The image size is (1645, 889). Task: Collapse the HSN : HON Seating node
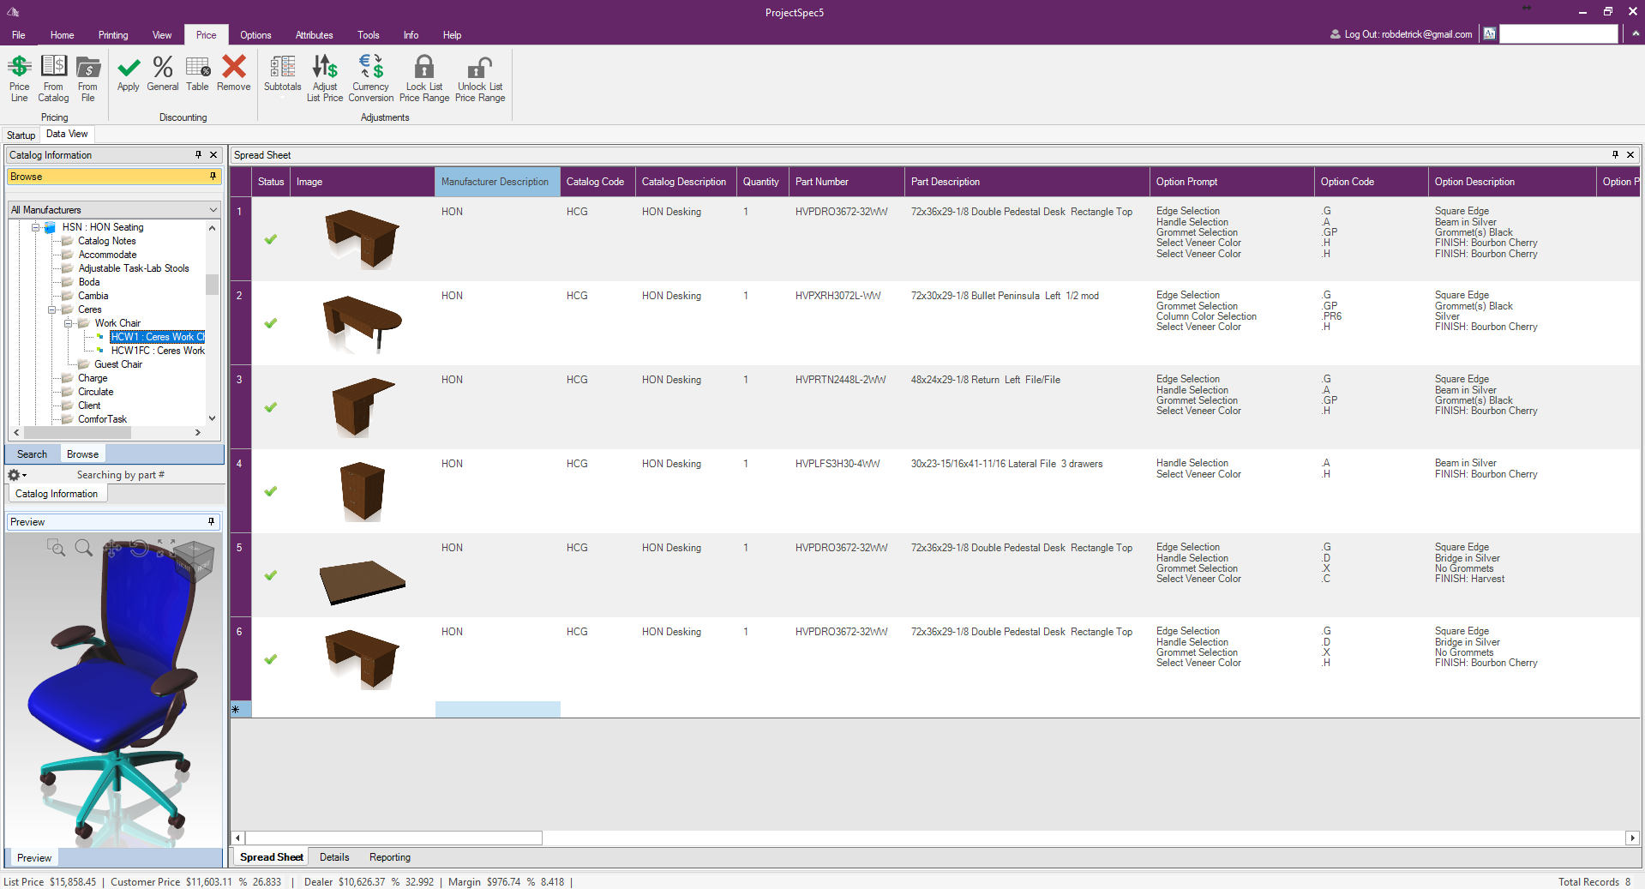click(x=36, y=227)
